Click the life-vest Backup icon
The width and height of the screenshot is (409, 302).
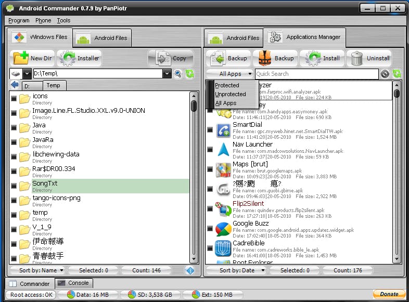(265, 58)
